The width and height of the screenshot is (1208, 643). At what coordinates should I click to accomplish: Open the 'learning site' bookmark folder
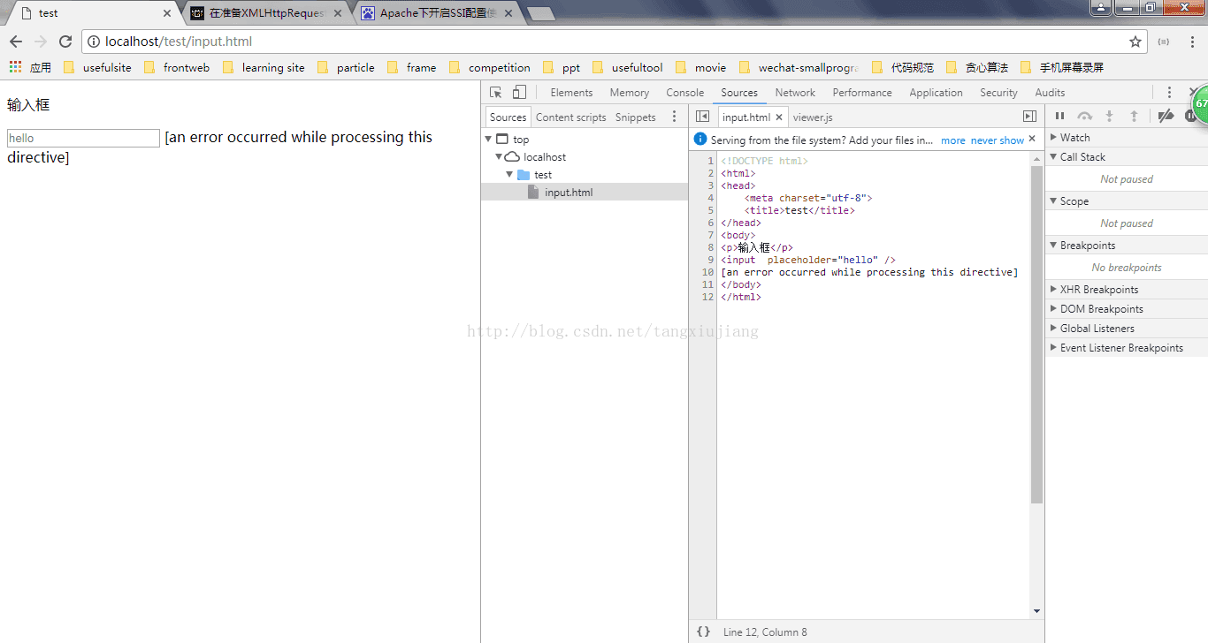(264, 67)
